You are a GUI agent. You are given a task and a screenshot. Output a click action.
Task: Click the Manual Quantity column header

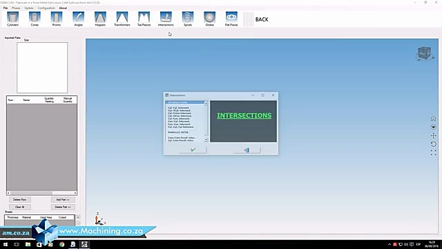point(68,100)
